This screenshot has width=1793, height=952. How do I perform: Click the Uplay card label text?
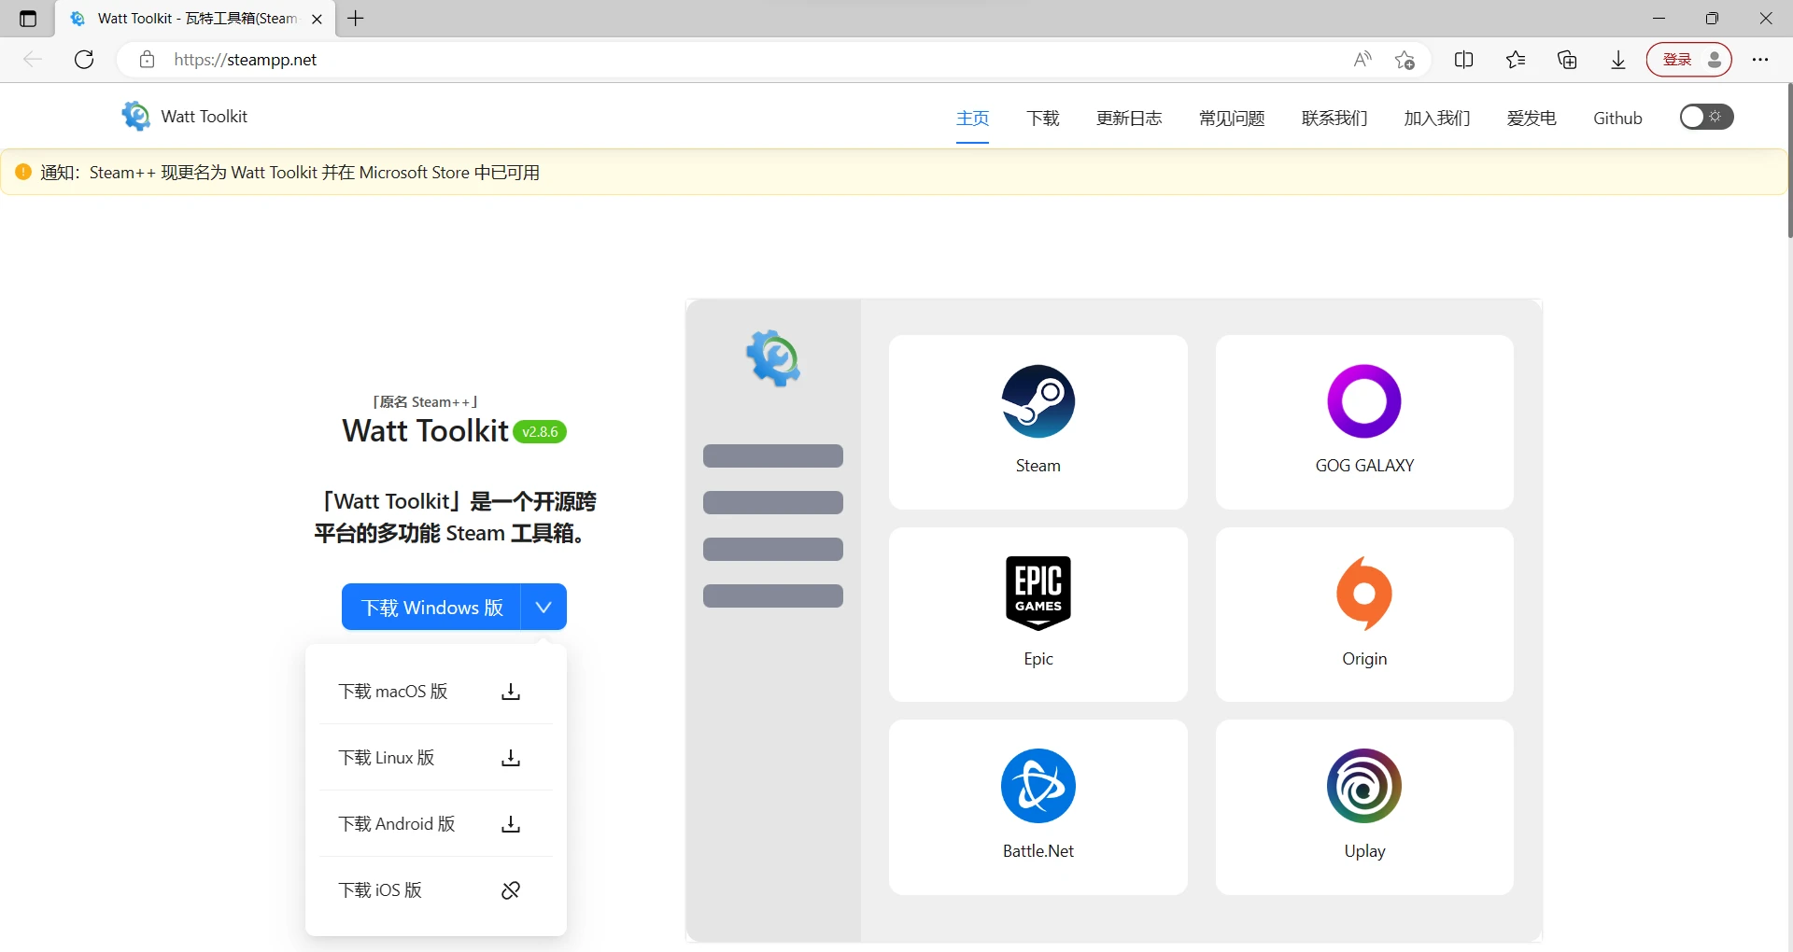pos(1364,851)
